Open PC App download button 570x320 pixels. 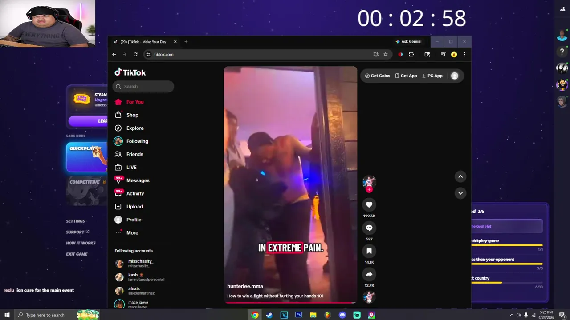point(432,76)
